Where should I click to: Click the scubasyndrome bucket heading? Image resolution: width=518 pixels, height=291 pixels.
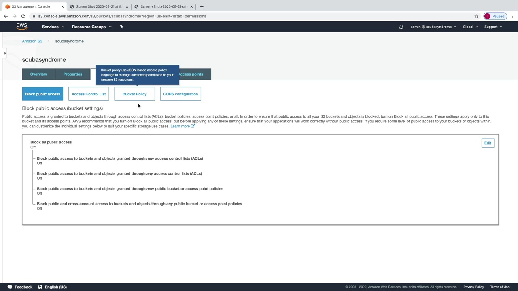[44, 59]
